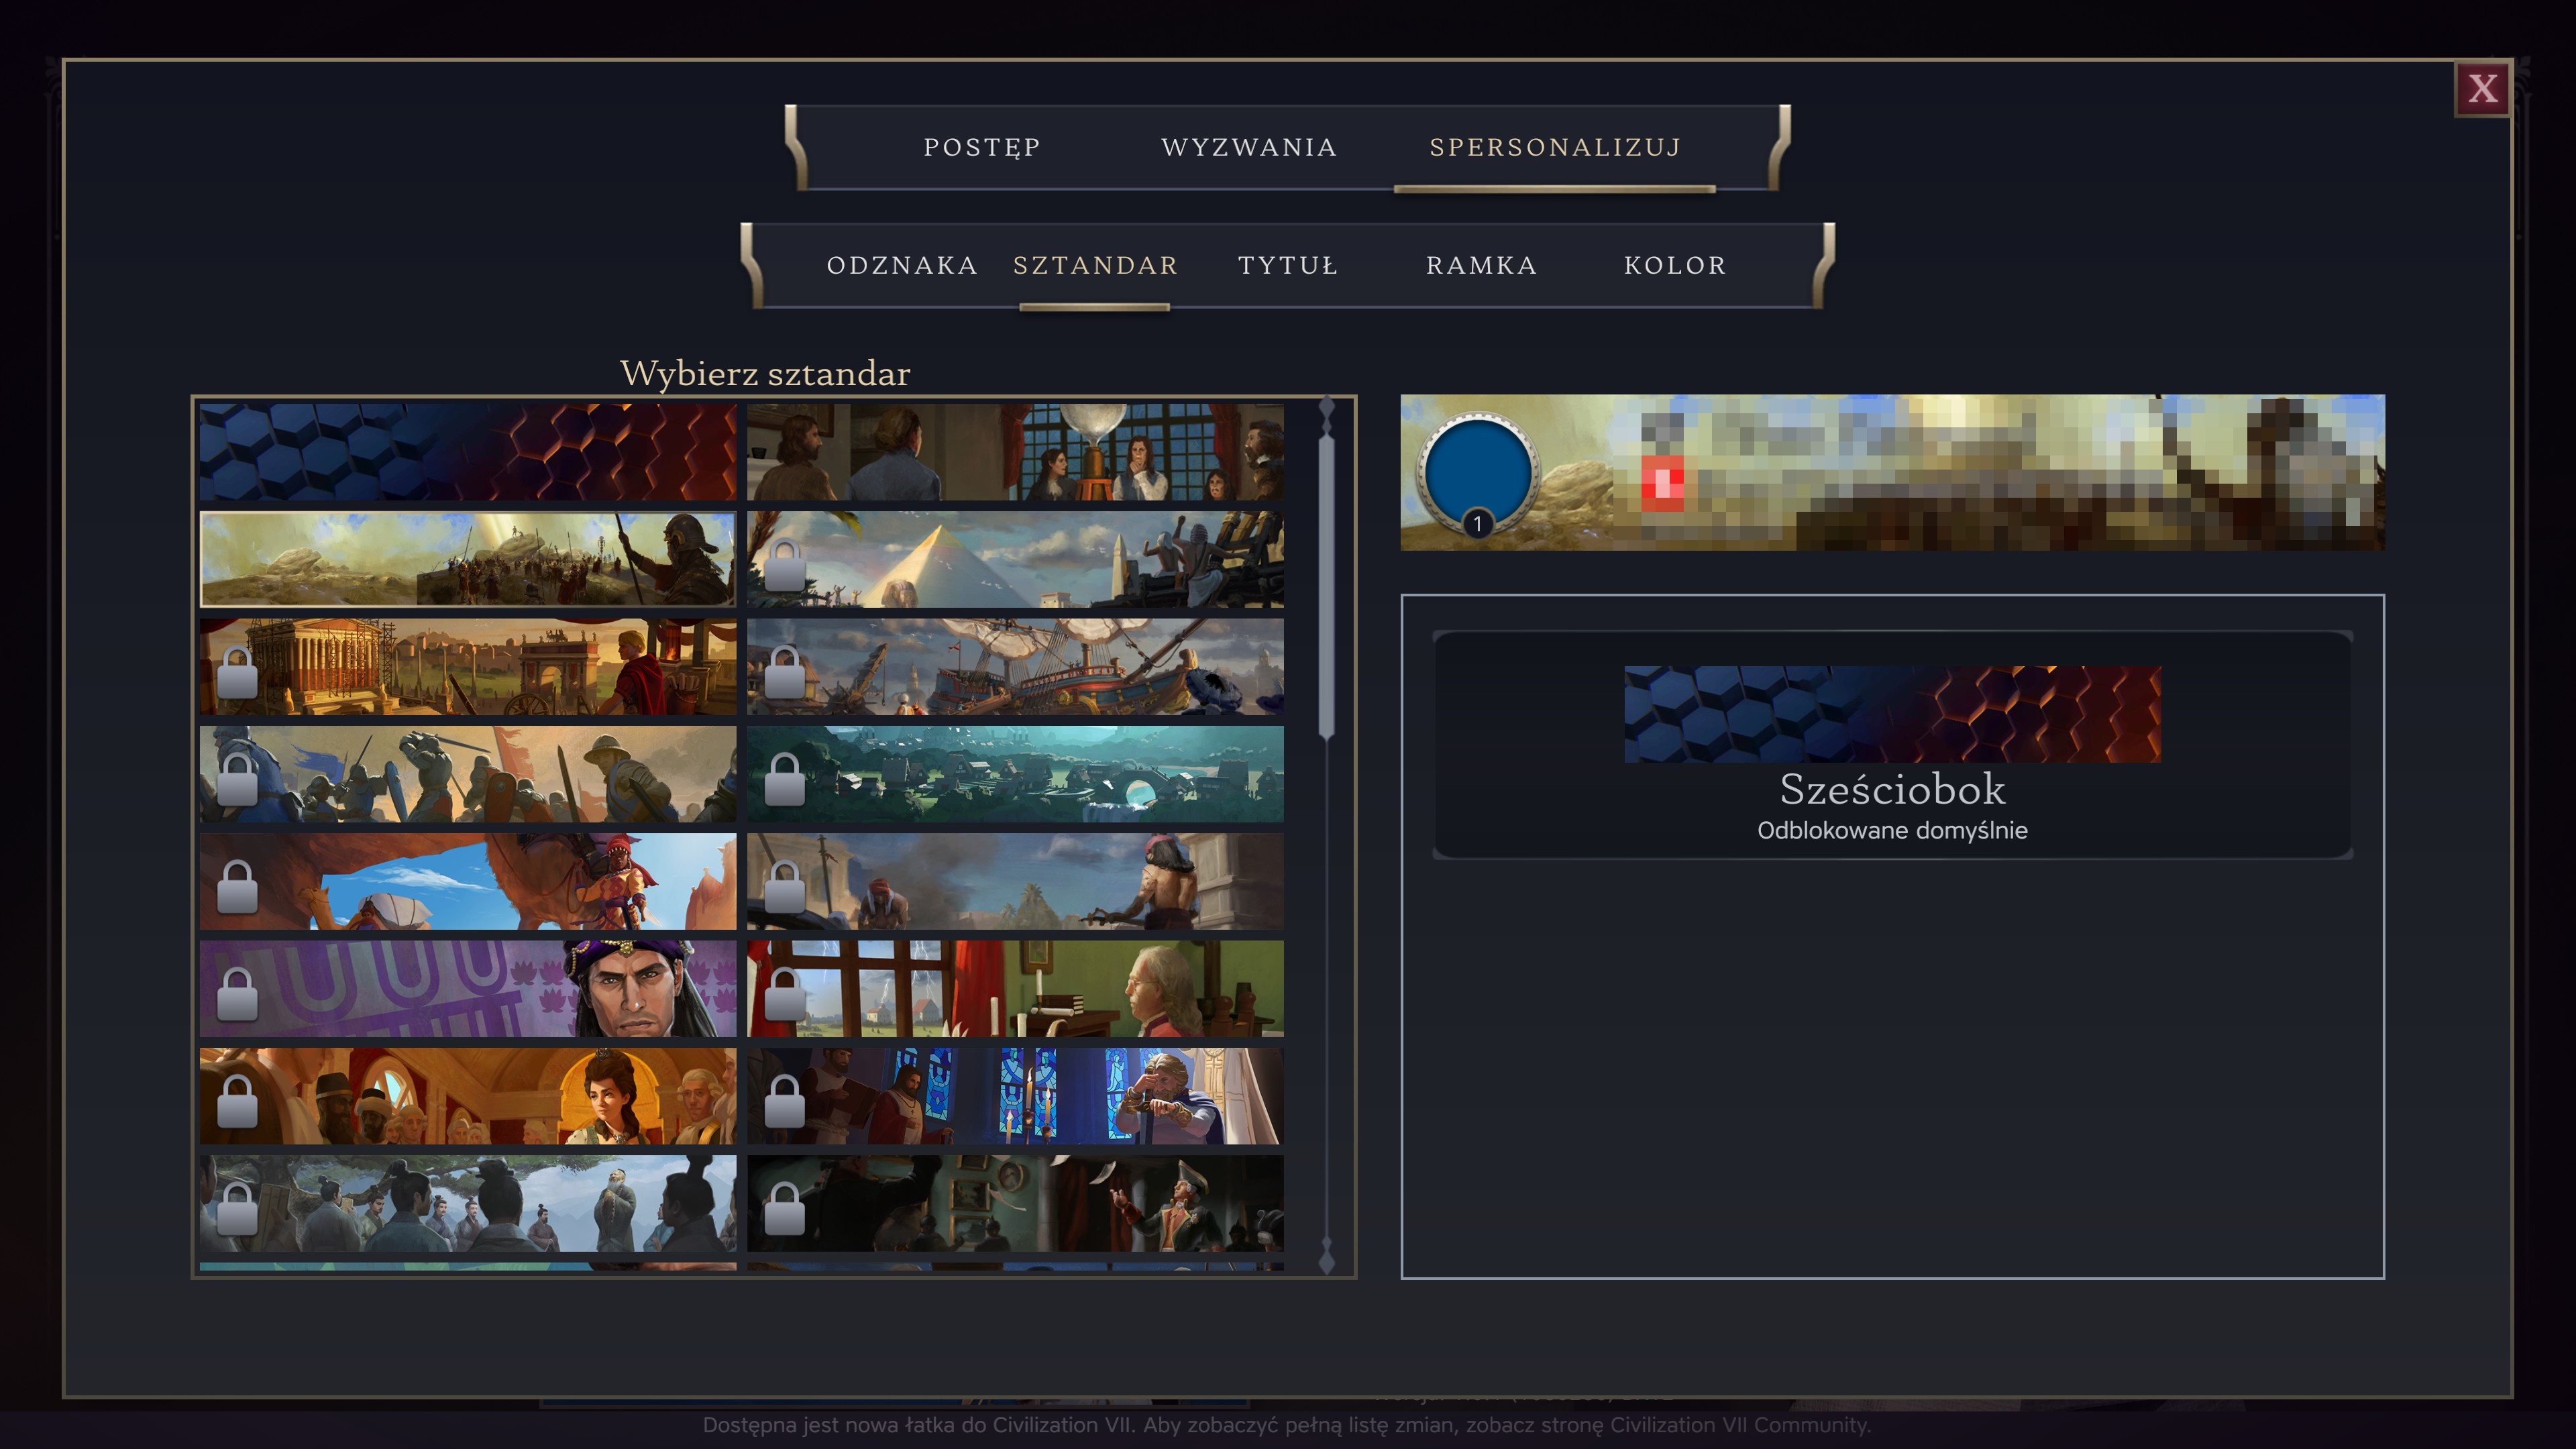
Task: Pick the locked Asian scholars banner
Action: pos(468,1203)
